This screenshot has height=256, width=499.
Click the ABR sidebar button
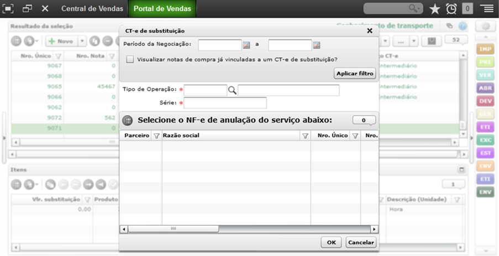pos(485,88)
